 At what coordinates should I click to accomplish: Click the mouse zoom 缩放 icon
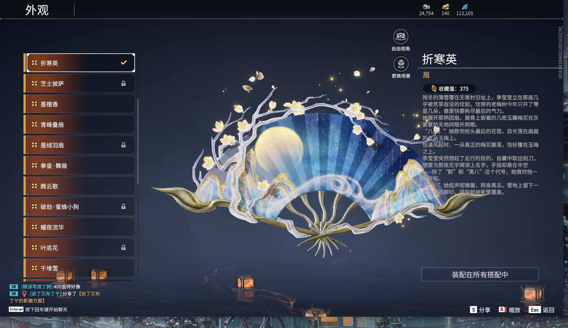coord(503,310)
